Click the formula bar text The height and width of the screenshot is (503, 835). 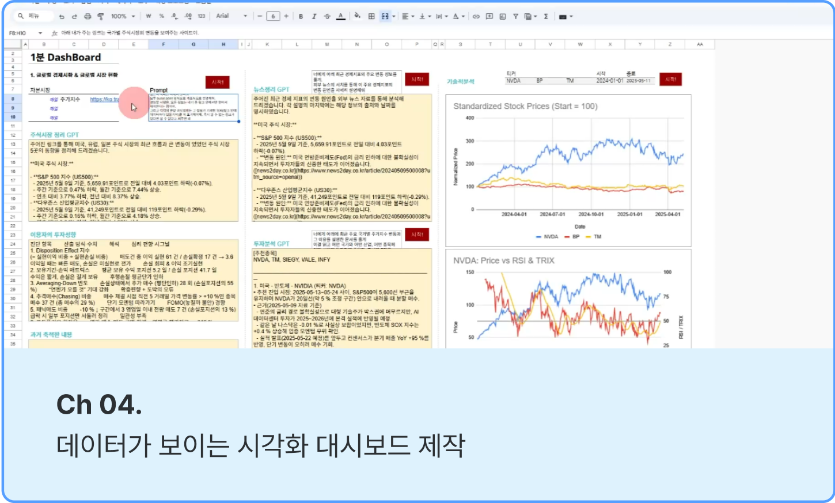click(130, 33)
